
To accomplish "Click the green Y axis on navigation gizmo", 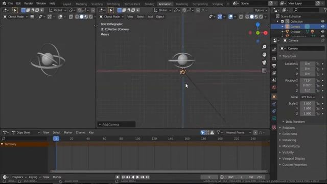I will click(258, 33).
